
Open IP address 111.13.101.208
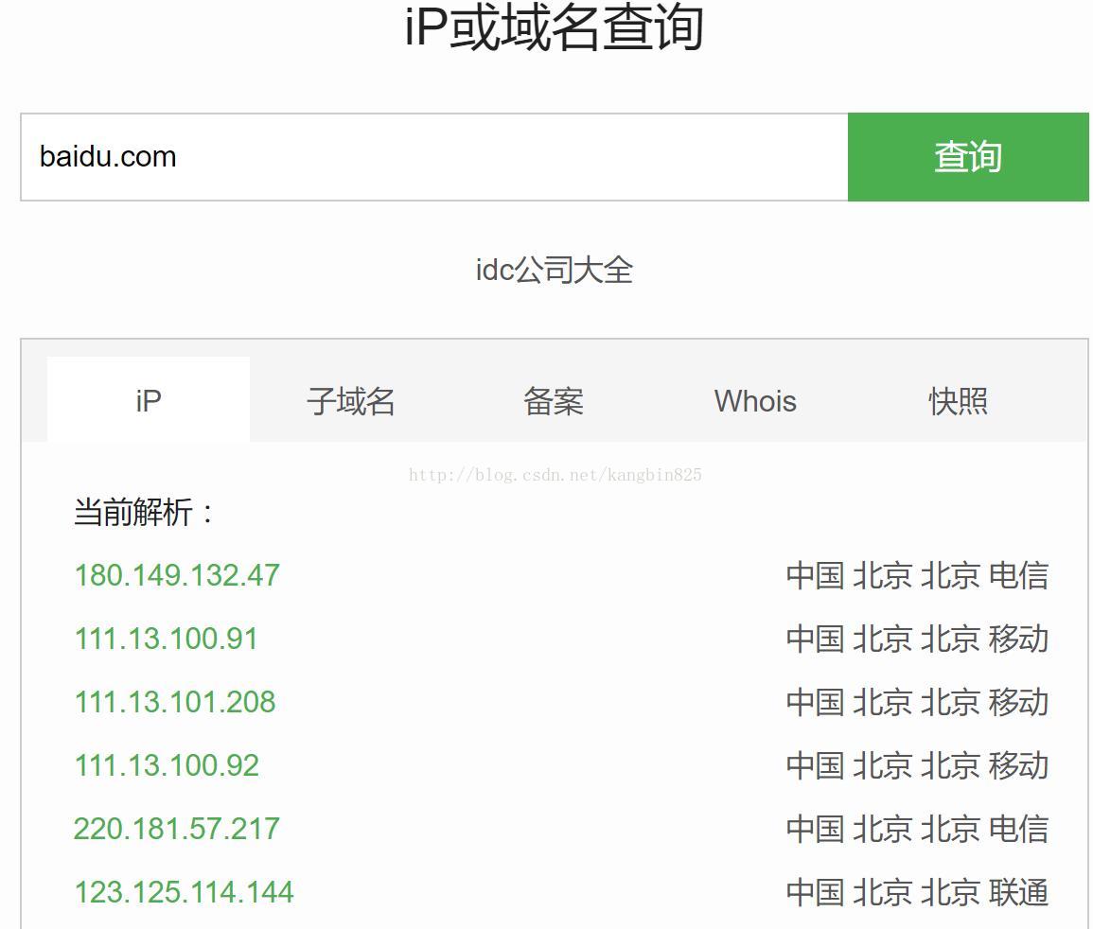(x=175, y=703)
